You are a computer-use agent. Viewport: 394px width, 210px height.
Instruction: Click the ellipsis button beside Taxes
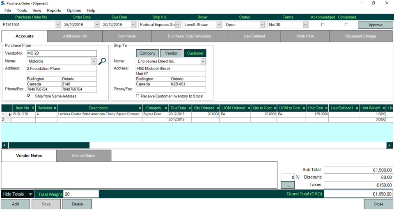[288, 185]
